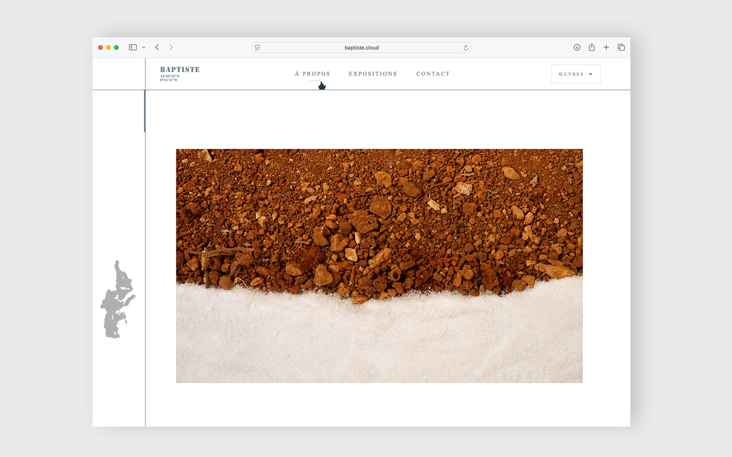The width and height of the screenshot is (732, 457).
Task: Show the tab overview
Action: coord(621,47)
